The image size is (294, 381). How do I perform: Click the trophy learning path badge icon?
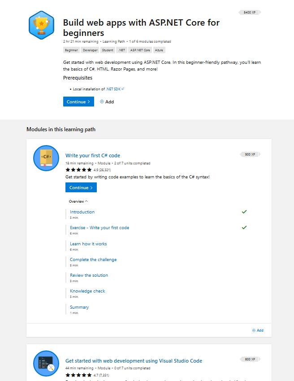[41, 25]
